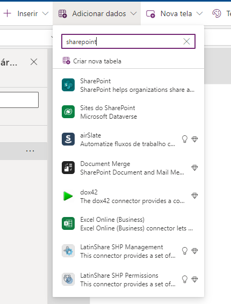The width and height of the screenshot is (231, 304).
Task: Click into the sharepoint search field
Action: pyautogui.click(x=128, y=41)
